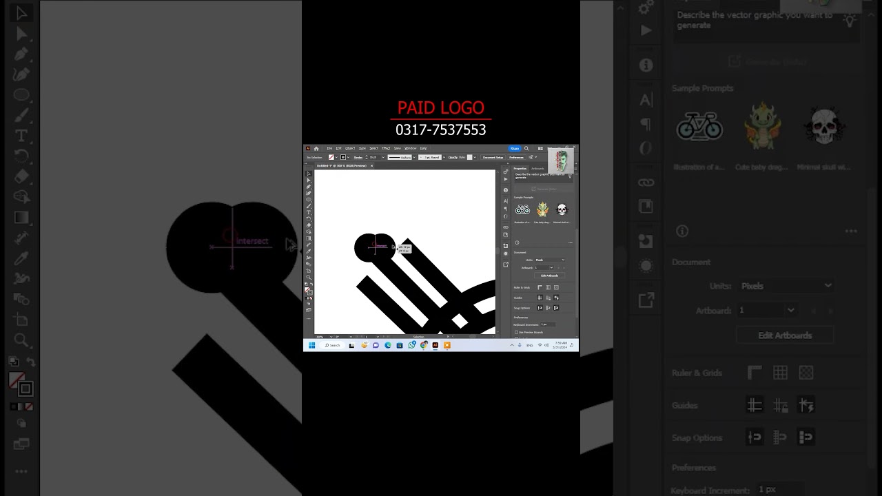This screenshot has height=496, width=882.
Task: Toggle Show Transparency Grid button
Action: pyautogui.click(x=556, y=287)
